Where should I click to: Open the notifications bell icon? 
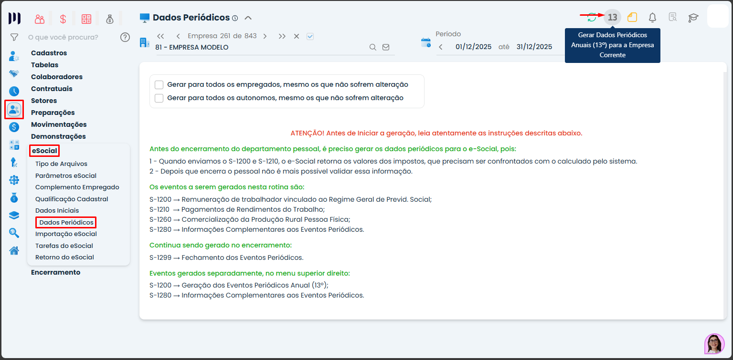click(652, 18)
